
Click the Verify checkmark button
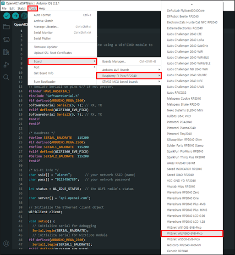click(x=7, y=16)
